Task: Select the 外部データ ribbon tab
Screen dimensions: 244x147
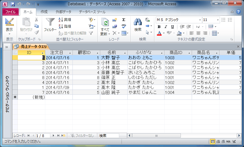Action: tap(63, 12)
